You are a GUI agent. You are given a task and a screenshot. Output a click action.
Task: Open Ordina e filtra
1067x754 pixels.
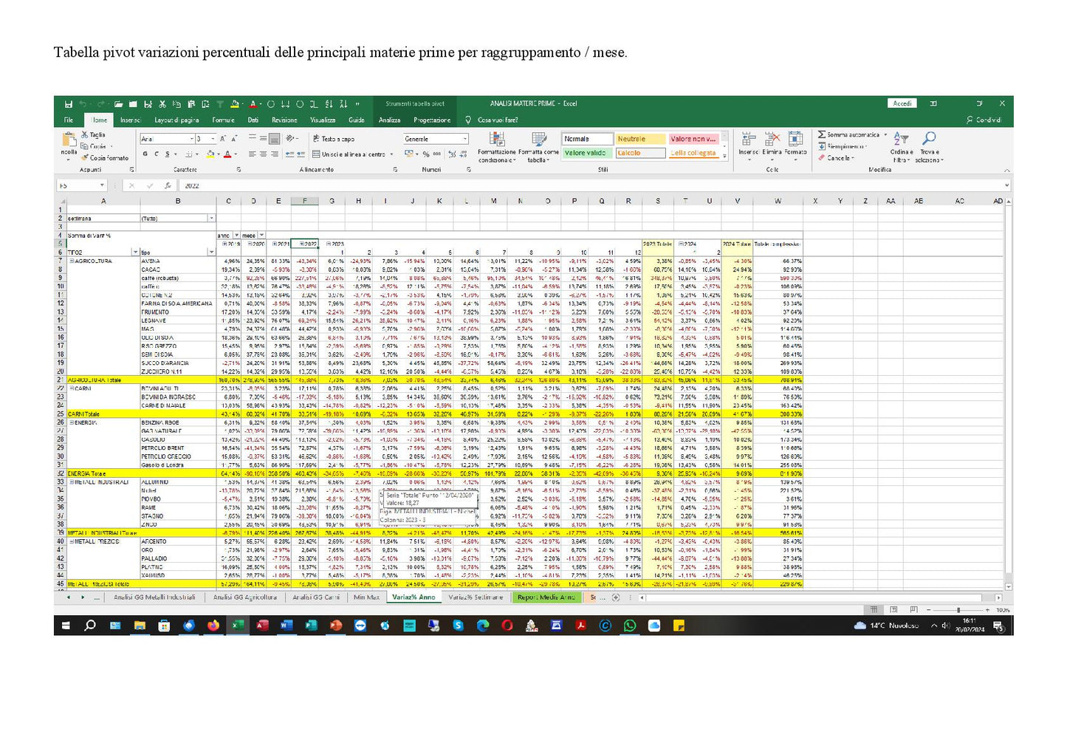902,147
